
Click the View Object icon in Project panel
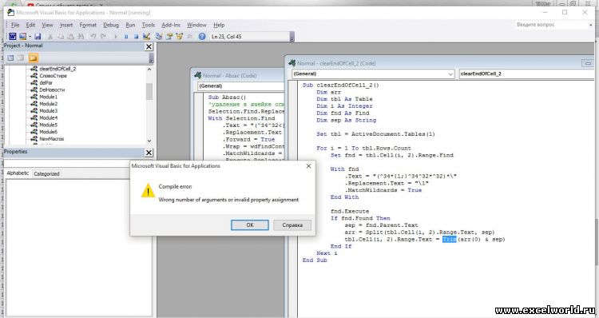21,58
